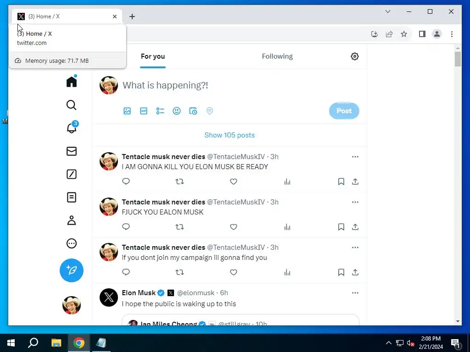Viewport: 470px width, 352px height.
Task: Open @elonmusk handle link
Action: pos(196,293)
